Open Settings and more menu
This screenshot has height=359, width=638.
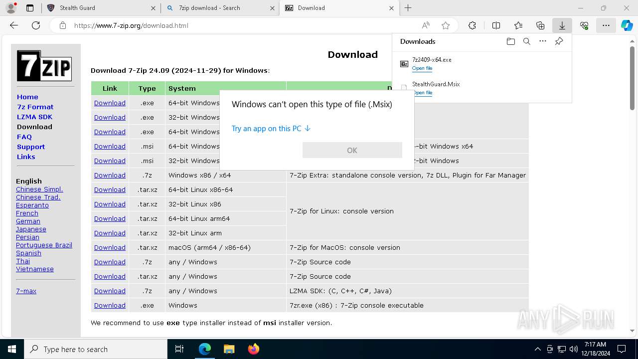(606, 25)
